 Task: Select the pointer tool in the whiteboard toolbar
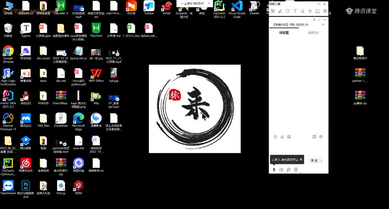tap(273, 11)
